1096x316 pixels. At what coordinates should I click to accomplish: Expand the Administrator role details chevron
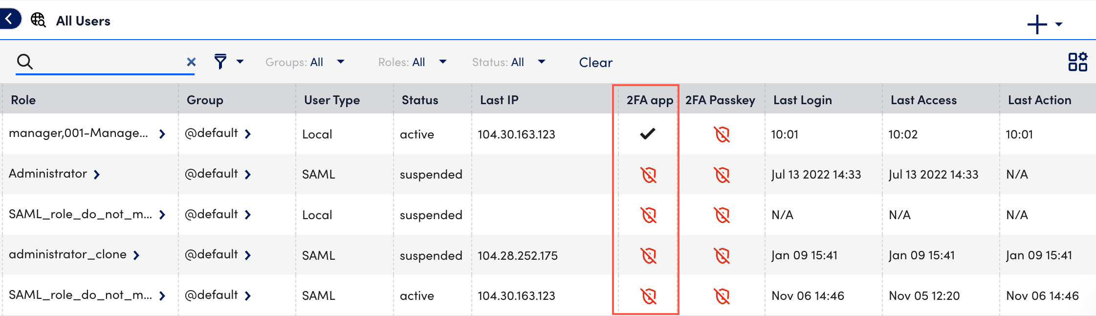(96, 174)
